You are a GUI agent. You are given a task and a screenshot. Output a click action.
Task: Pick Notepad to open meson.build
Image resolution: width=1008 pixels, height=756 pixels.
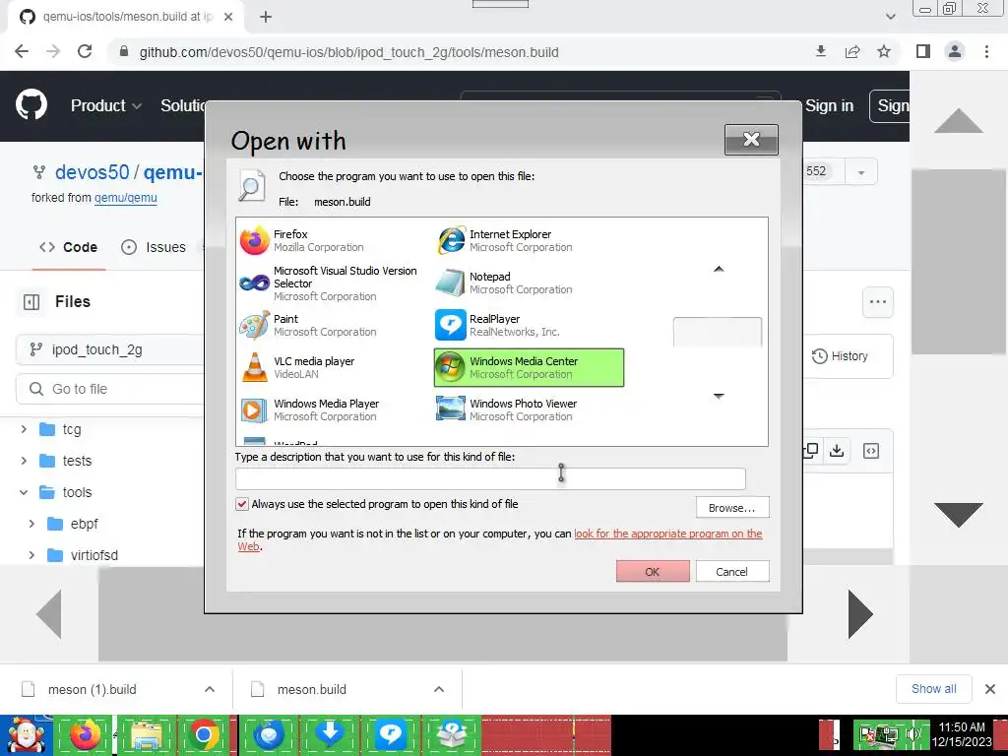505,283
